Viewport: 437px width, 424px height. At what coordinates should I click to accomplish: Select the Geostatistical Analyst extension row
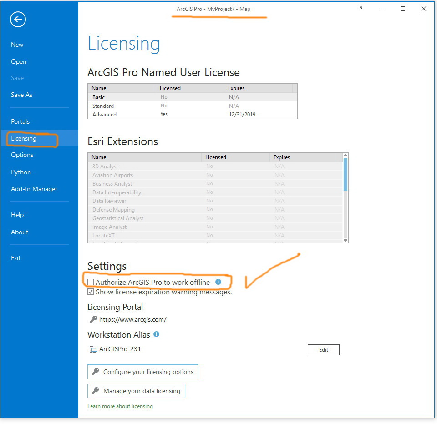215,218
